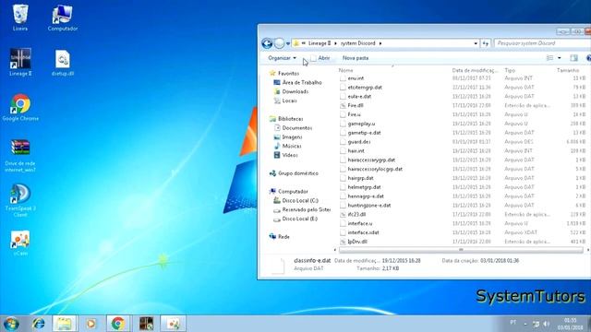Sort by Data de modificação column header
This screenshot has width=591, height=332.
pyautogui.click(x=476, y=70)
